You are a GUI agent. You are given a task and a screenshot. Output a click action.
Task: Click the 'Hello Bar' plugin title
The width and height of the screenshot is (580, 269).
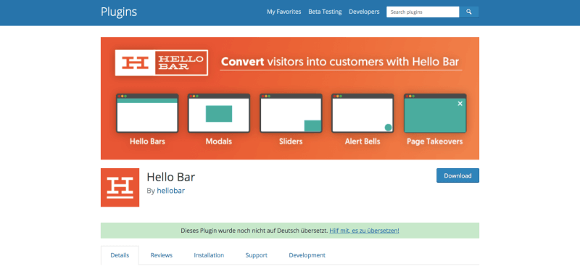(x=171, y=177)
